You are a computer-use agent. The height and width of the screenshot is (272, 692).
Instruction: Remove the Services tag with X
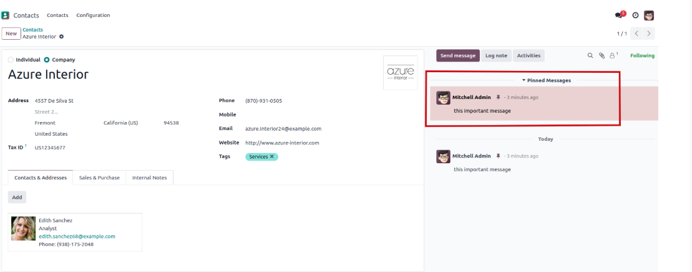click(x=272, y=157)
